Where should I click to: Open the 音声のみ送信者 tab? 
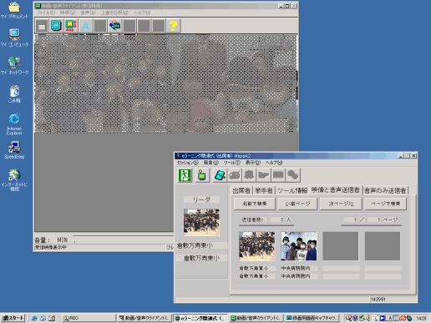(385, 190)
